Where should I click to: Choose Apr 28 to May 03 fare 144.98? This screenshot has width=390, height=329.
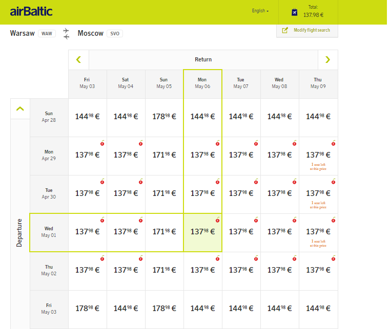(x=88, y=118)
